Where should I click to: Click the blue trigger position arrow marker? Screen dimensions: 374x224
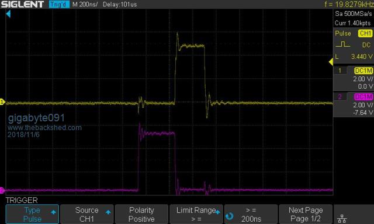coord(8,14)
